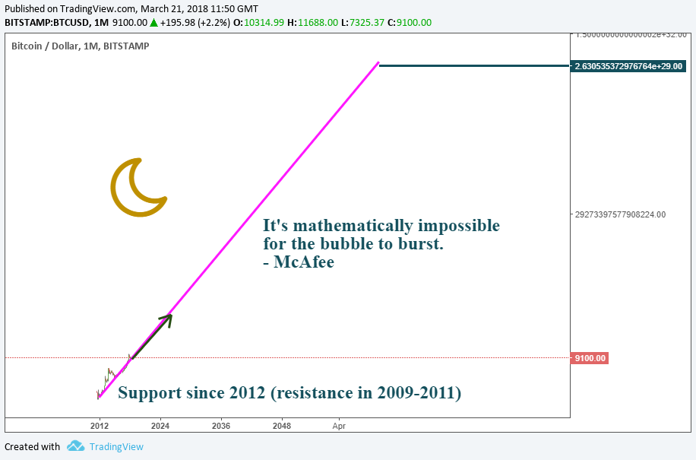Viewport: 696px width, 460px height.
Task: Click the open value 10314.99
Action: tap(264, 23)
